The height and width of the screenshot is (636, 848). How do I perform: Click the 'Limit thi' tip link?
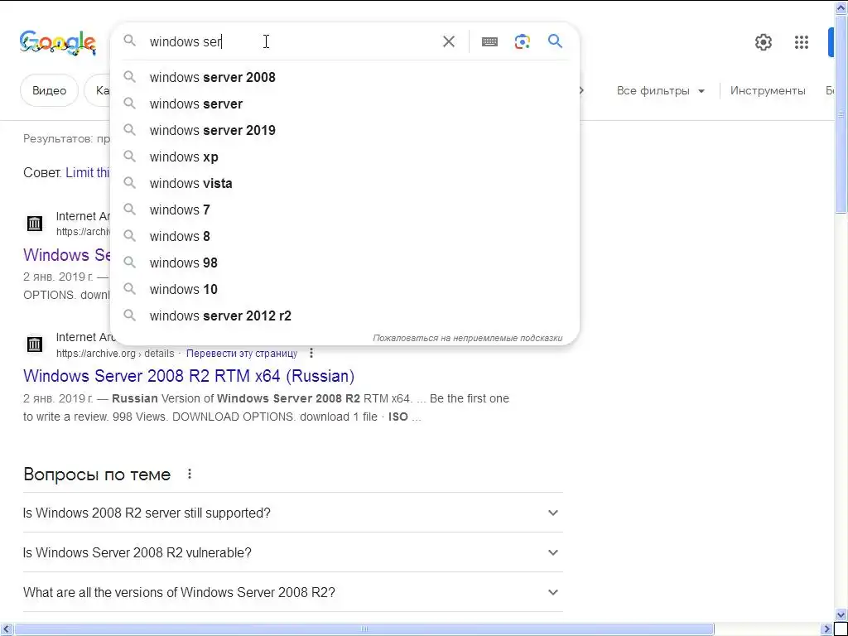[x=88, y=172]
